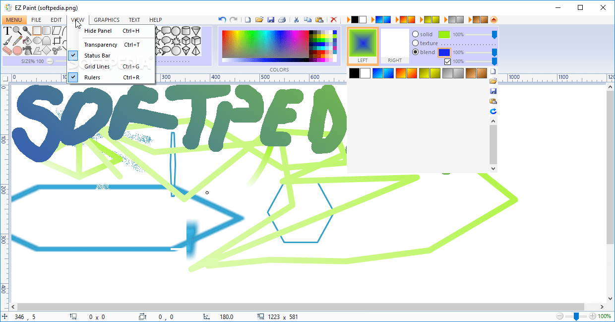Viewport: 615px width, 322px height.
Task: Select the Magnifier zoom tool
Action: [x=16, y=31]
